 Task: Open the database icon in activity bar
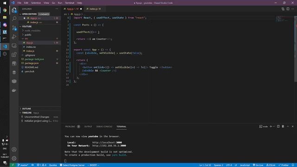[x=14, y=72]
